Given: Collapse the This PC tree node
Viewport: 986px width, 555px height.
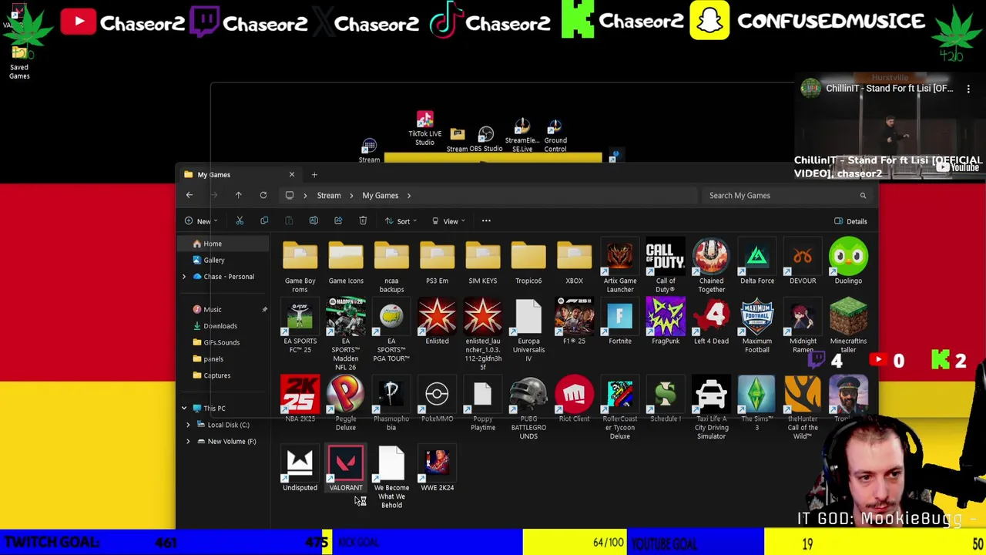Looking at the screenshot, I should tap(183, 409).
